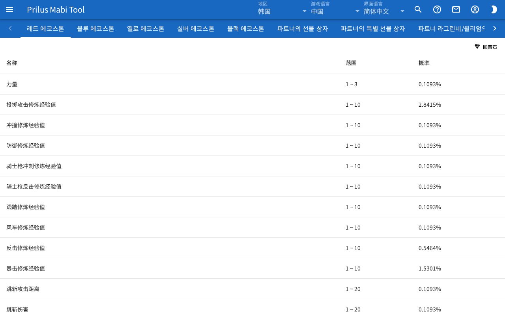Select the 风车修炼经验值 row
This screenshot has height=315, width=505.
click(252, 228)
